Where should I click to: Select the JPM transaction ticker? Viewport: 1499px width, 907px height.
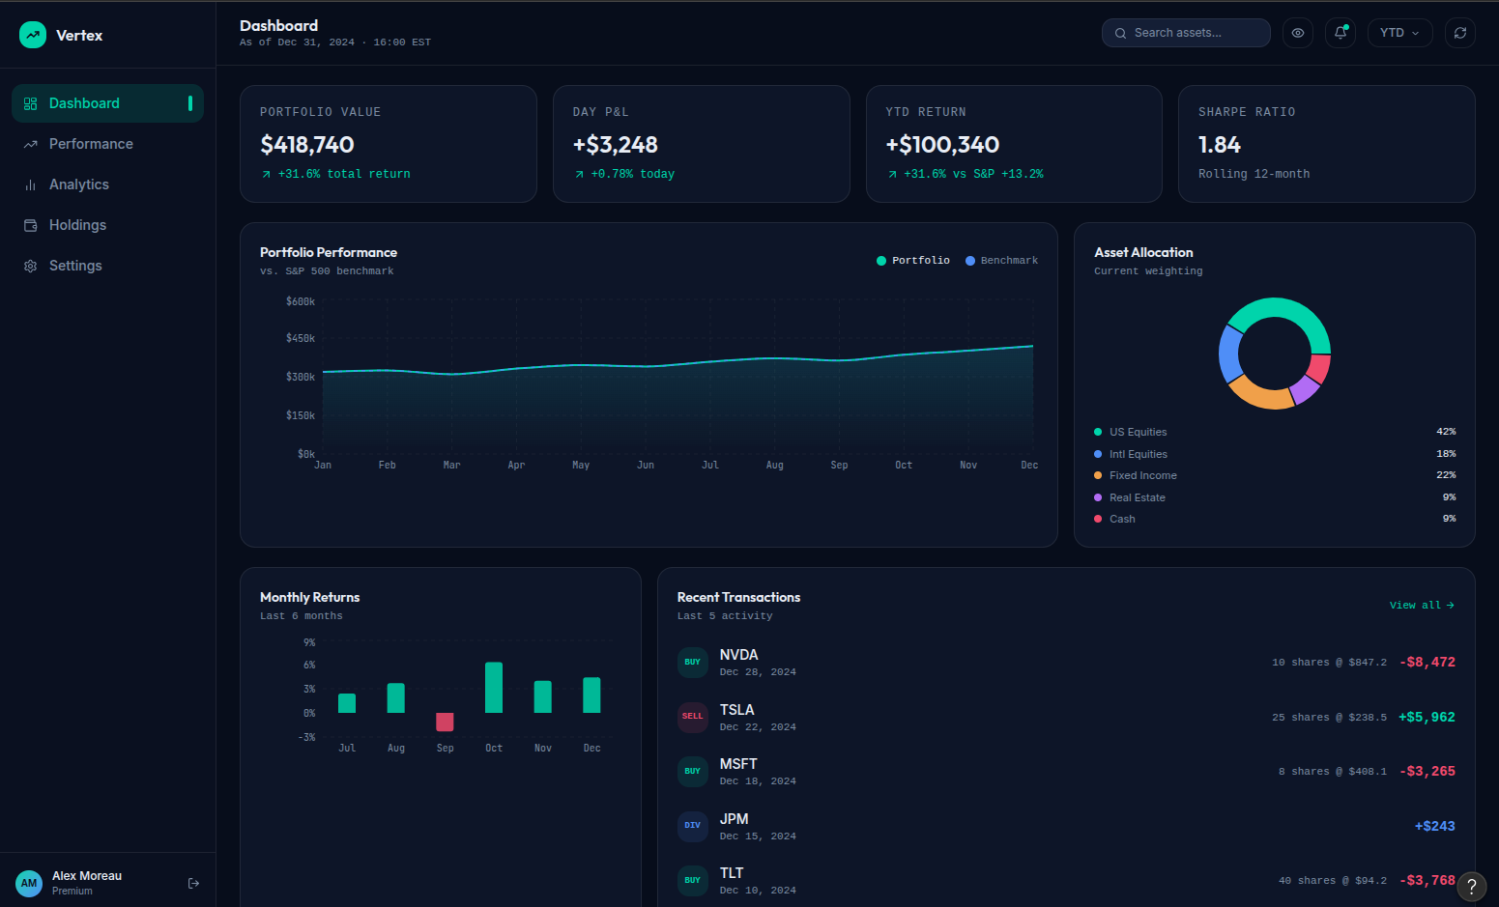coord(735,819)
